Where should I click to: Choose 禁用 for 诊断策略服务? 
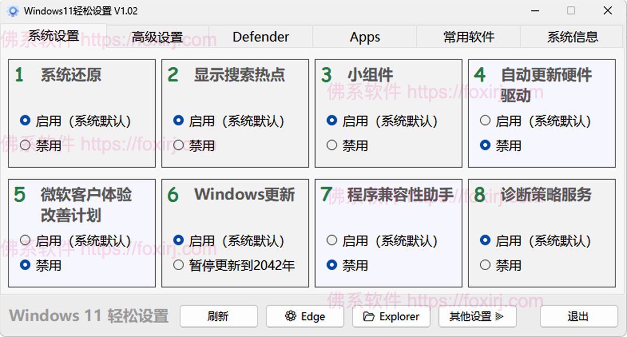(x=485, y=265)
